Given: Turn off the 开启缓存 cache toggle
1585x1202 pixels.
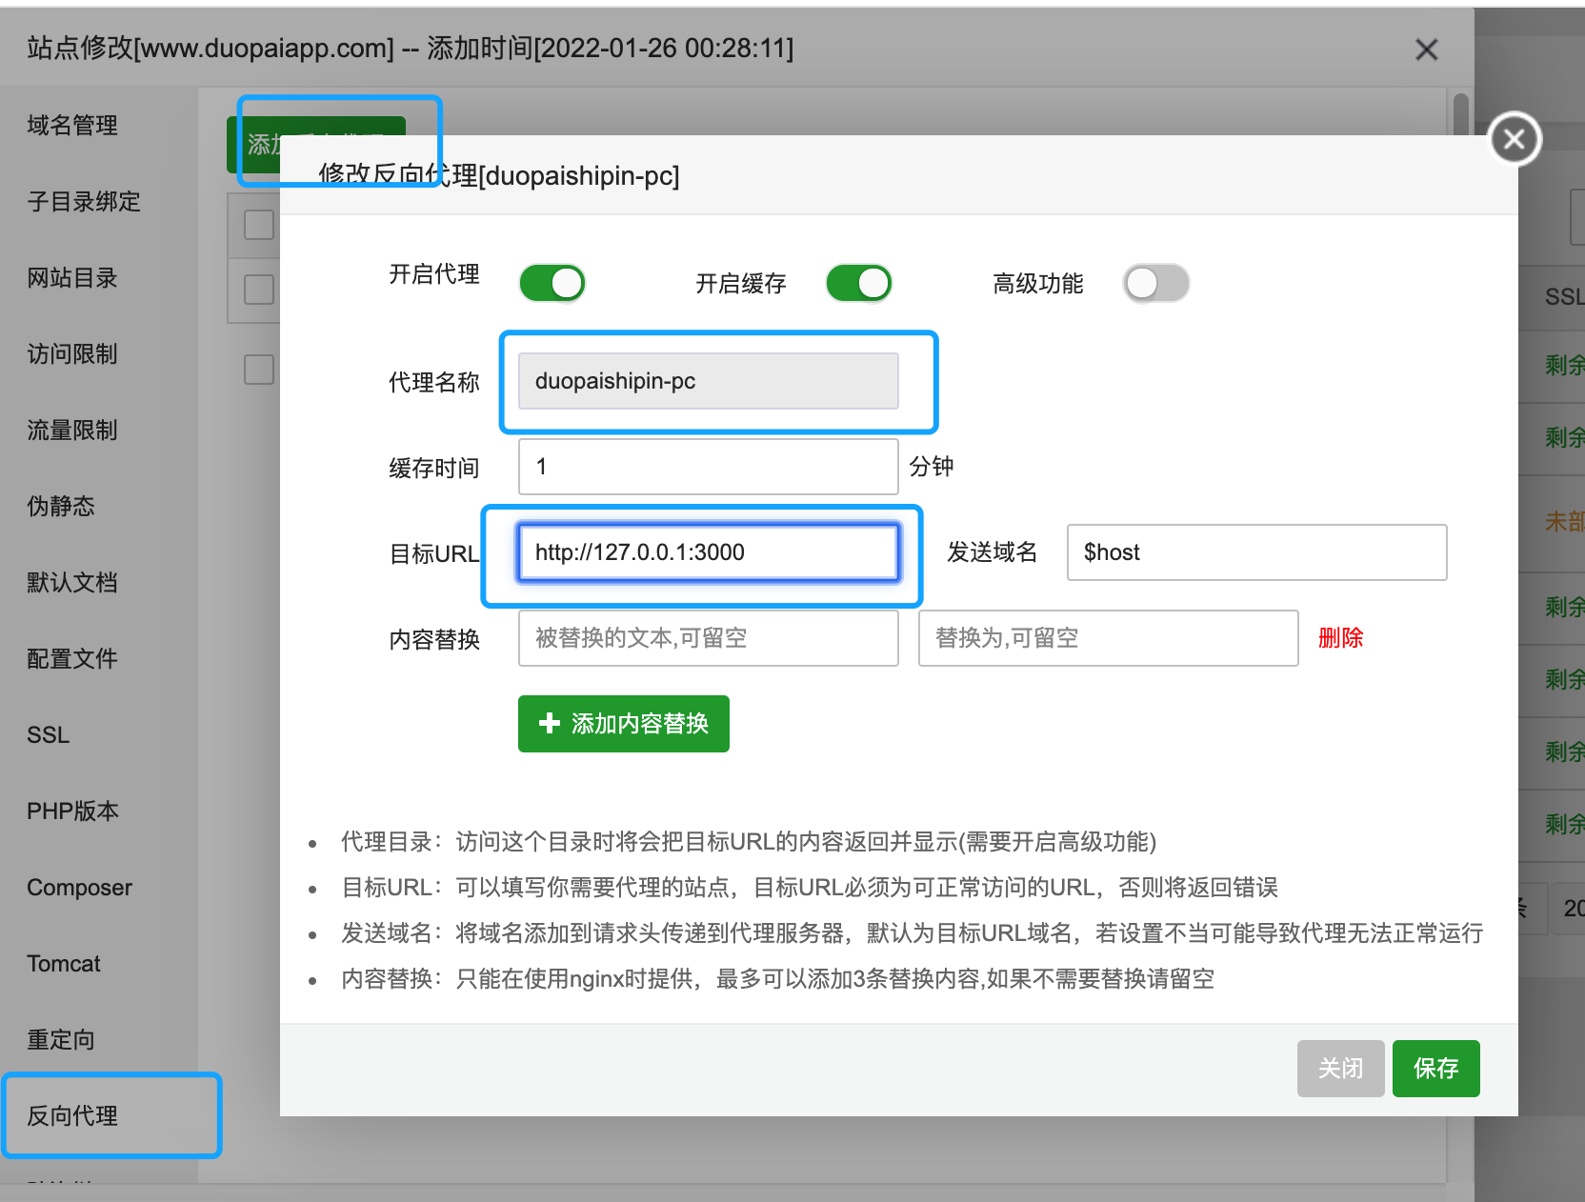Looking at the screenshot, I should (x=858, y=282).
